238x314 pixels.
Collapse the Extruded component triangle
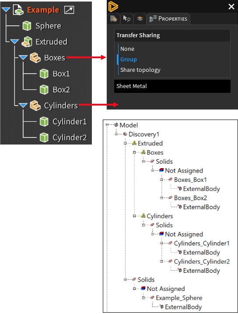click(x=14, y=42)
